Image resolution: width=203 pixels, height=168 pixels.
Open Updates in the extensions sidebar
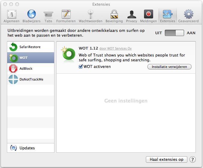click(31, 148)
